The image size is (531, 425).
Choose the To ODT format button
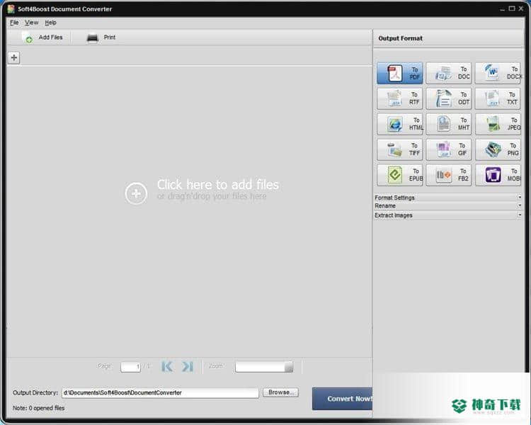pyautogui.click(x=448, y=98)
